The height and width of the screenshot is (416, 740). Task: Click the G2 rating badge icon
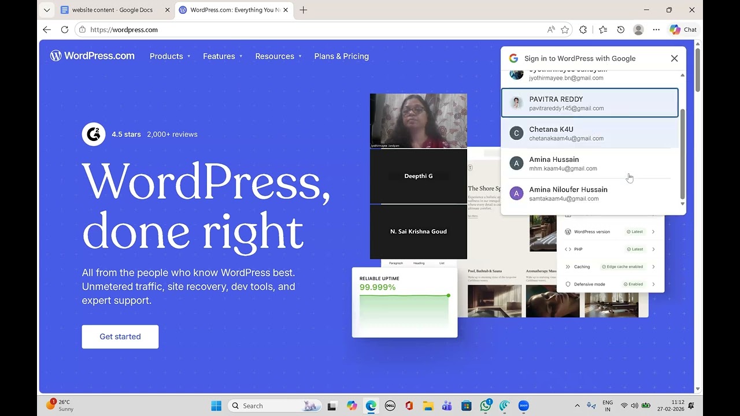[x=93, y=134]
